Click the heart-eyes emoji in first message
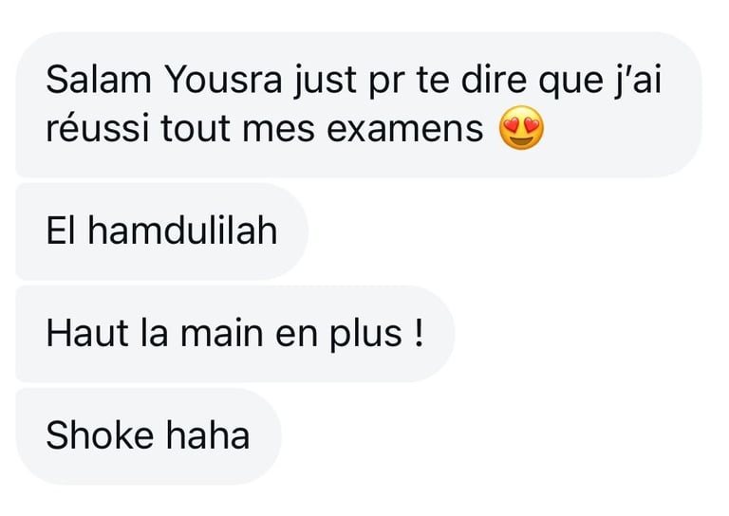The height and width of the screenshot is (516, 729). (521, 127)
